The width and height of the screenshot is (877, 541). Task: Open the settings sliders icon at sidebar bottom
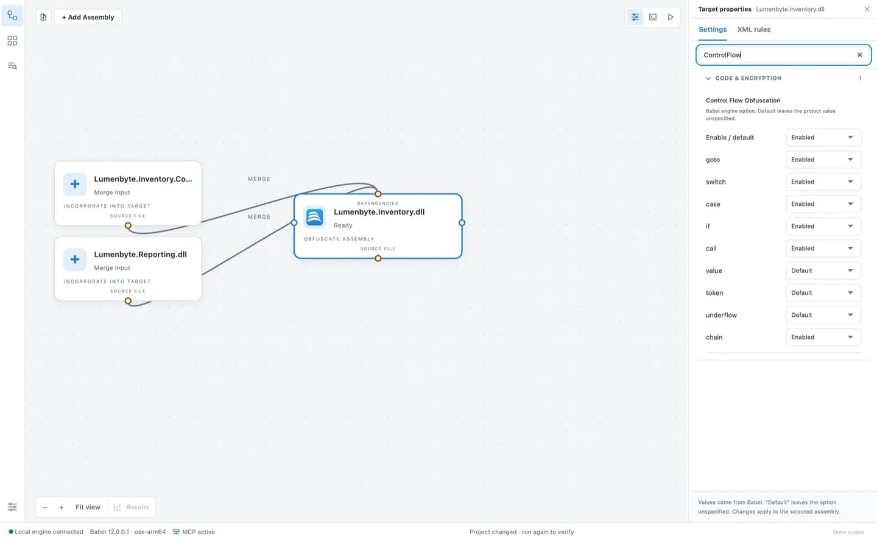pyautogui.click(x=12, y=507)
